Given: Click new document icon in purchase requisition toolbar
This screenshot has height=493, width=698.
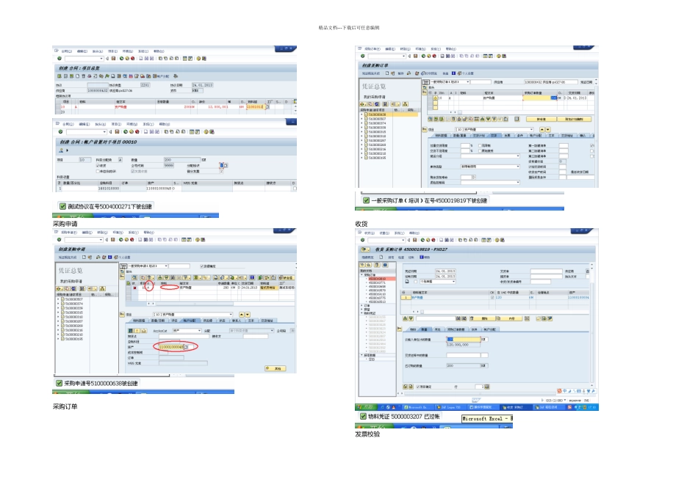Looking at the screenshot, I should click(x=84, y=257).
